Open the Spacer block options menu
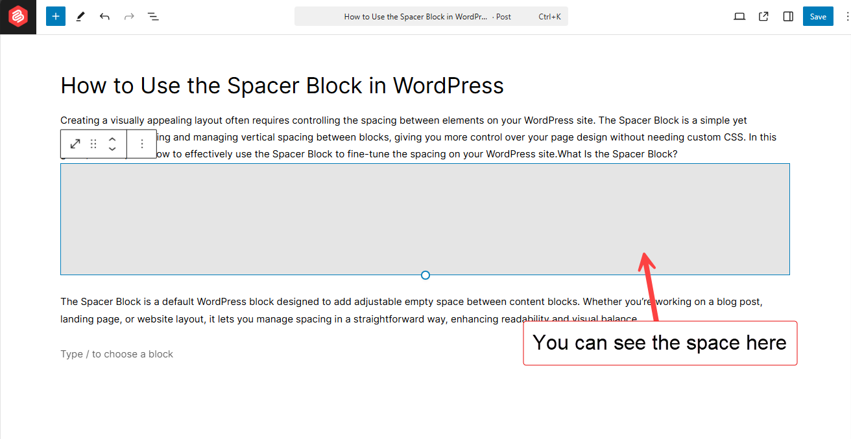The width and height of the screenshot is (851, 439). pos(141,144)
